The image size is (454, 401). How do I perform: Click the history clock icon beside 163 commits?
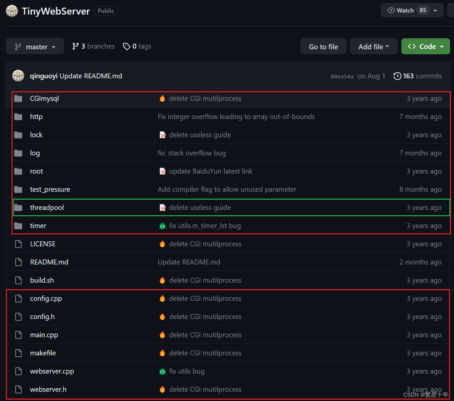397,76
